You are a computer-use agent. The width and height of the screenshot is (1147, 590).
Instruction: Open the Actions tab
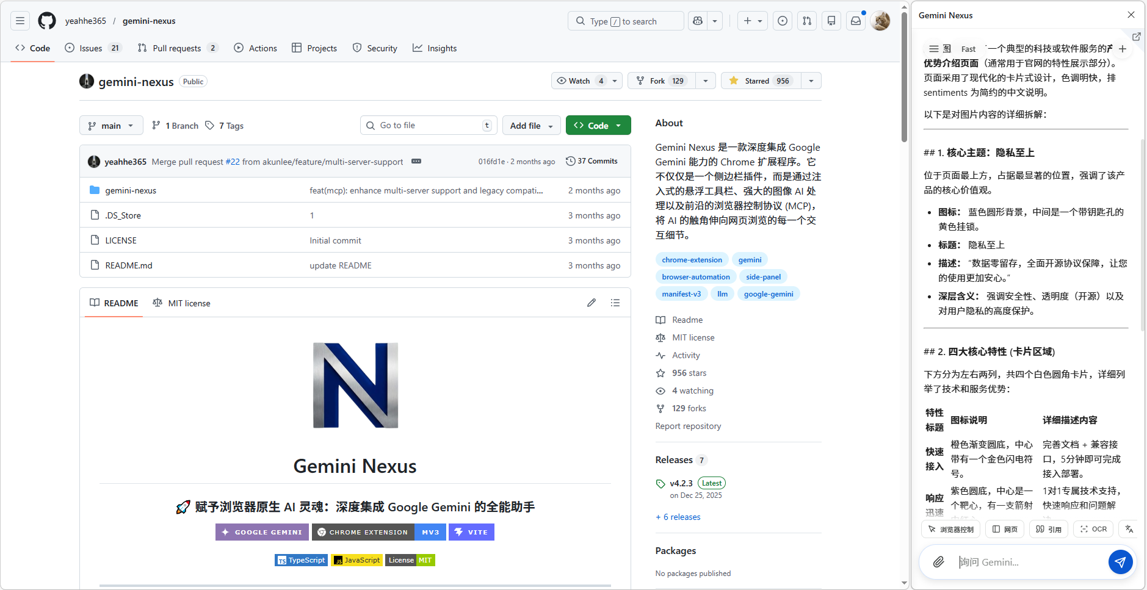256,48
